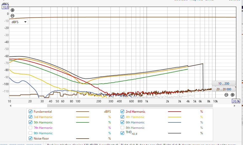This screenshot has height=145, width=243.
Task: Click the Noise floor % unit label
Action: point(110,139)
